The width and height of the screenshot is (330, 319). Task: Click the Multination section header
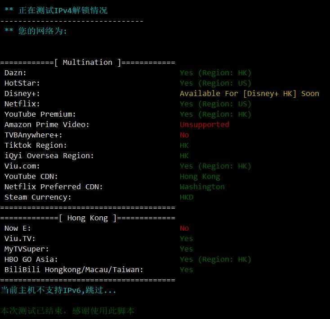point(88,62)
